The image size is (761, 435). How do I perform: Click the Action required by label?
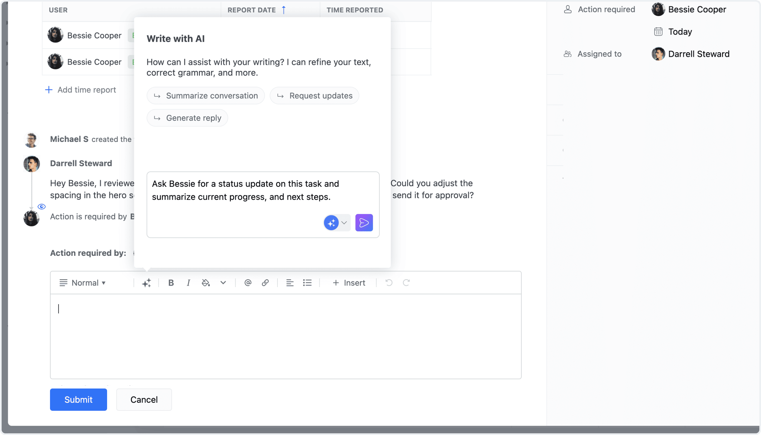coord(88,253)
